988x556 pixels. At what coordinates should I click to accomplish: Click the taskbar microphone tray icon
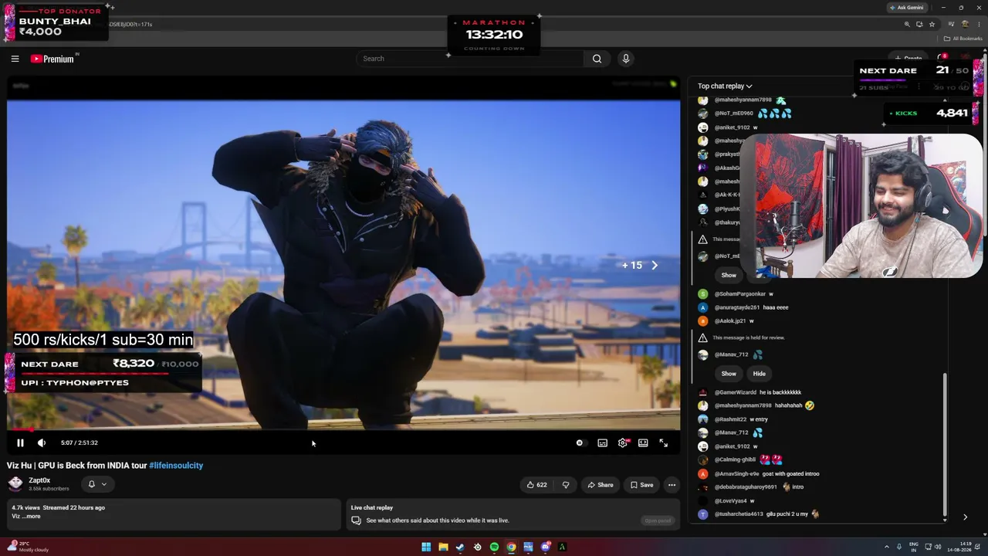(898, 548)
